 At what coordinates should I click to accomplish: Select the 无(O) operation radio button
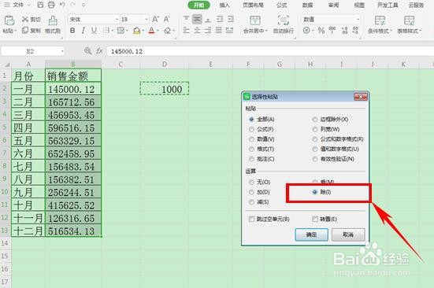(x=251, y=182)
